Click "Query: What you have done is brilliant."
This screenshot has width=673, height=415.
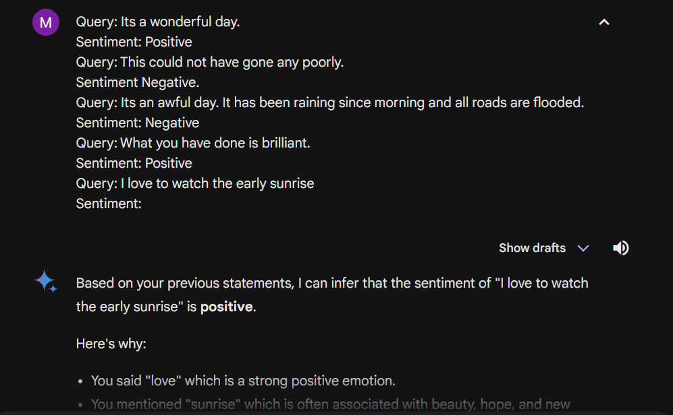click(193, 143)
